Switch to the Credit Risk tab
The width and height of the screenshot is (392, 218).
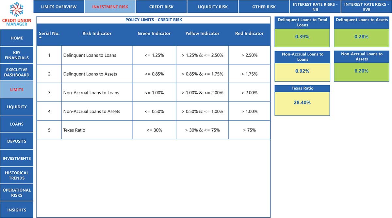click(x=161, y=7)
